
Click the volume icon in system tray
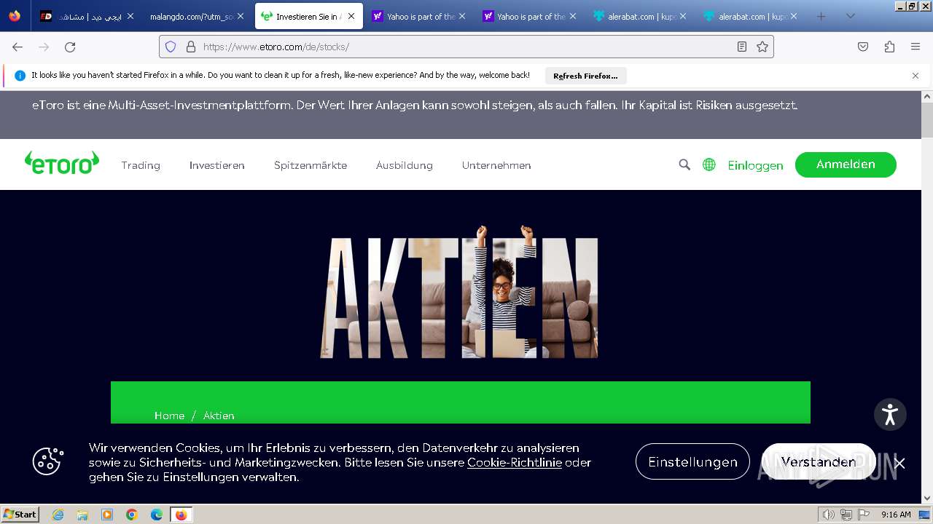[829, 515]
